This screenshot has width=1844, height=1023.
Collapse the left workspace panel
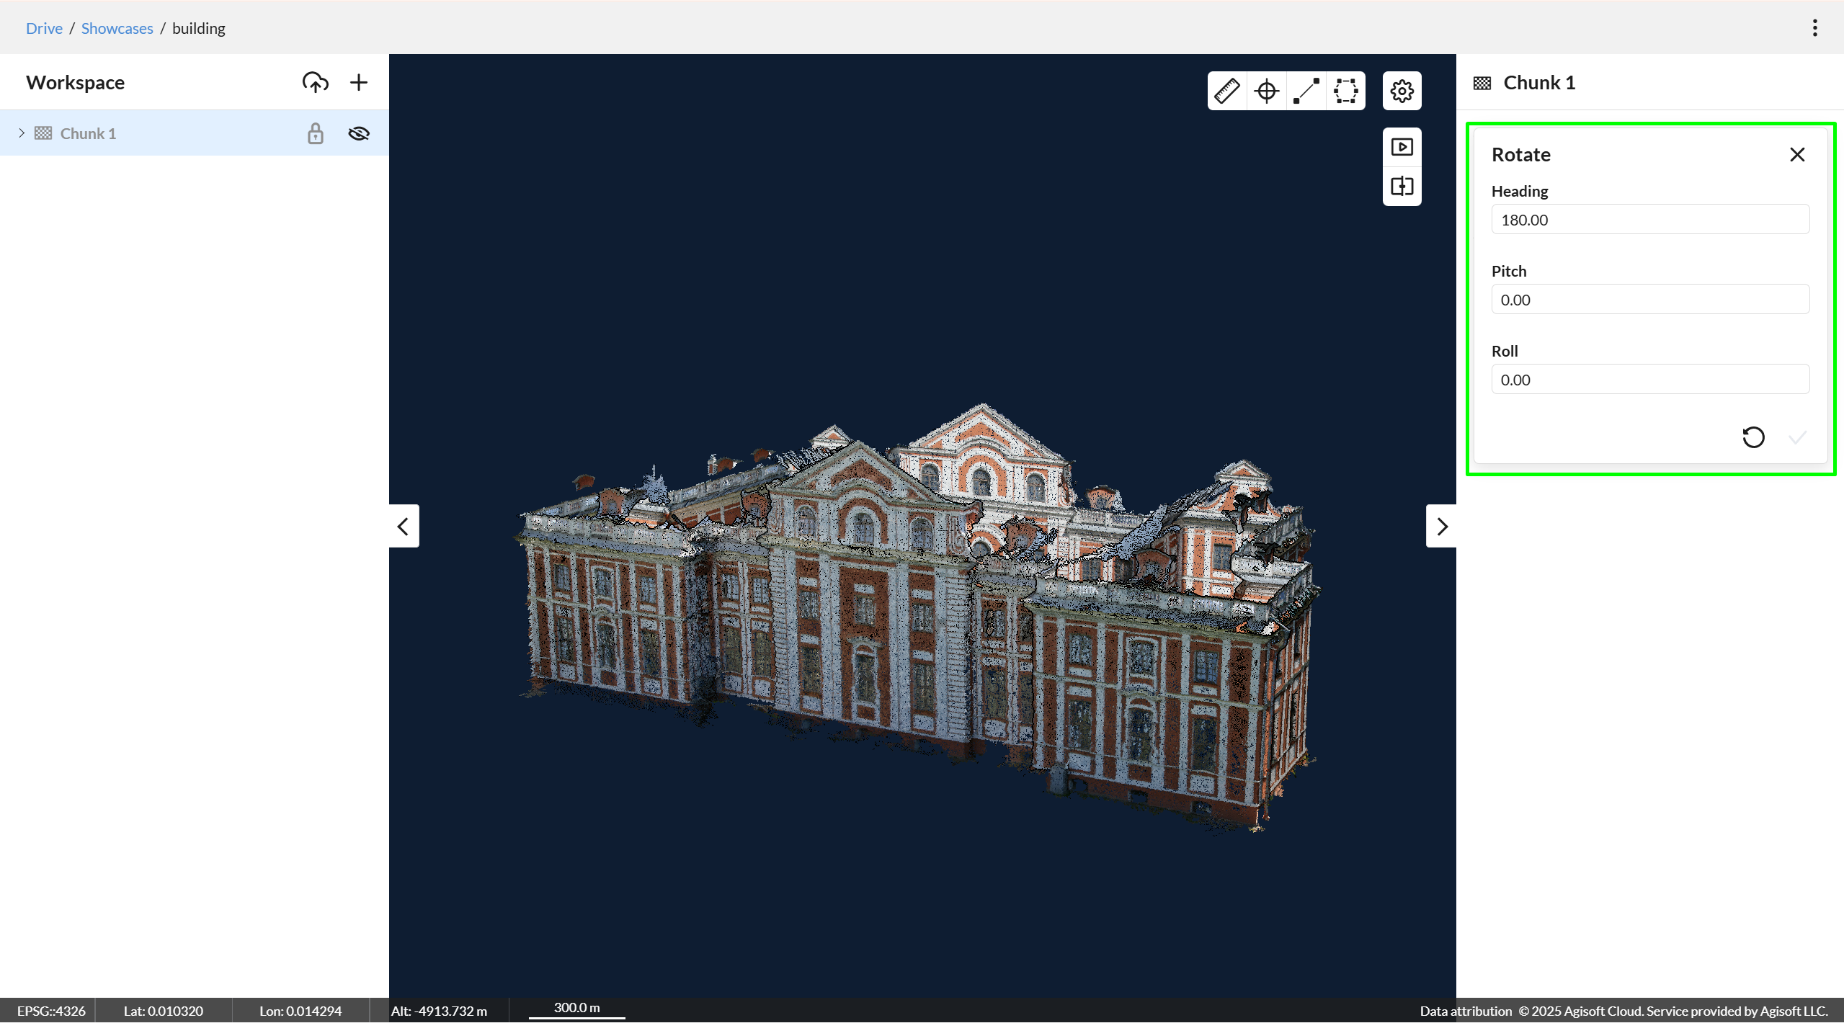(404, 527)
